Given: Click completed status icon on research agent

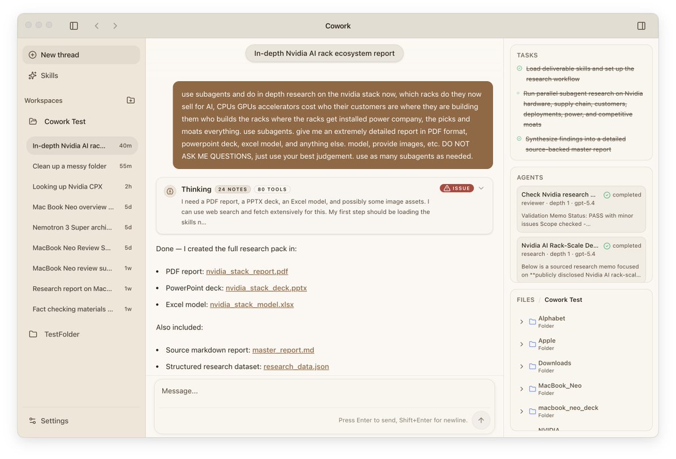Looking at the screenshot, I should coord(607,246).
